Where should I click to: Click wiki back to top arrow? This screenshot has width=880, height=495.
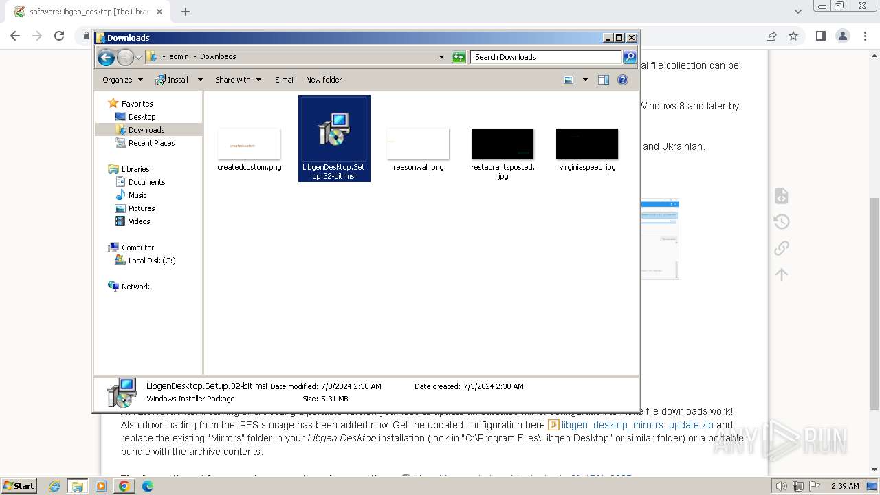click(x=782, y=274)
